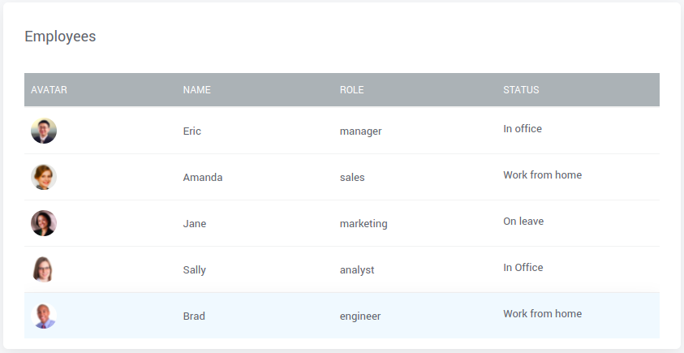Image resolution: width=684 pixels, height=353 pixels.
Task: Select Amanda's Work from home status
Action: point(542,175)
